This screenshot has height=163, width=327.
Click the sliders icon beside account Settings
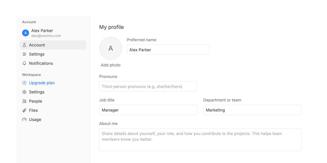point(25,54)
